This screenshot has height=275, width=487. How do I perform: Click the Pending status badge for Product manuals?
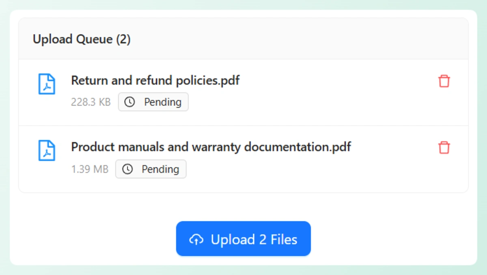click(x=151, y=169)
